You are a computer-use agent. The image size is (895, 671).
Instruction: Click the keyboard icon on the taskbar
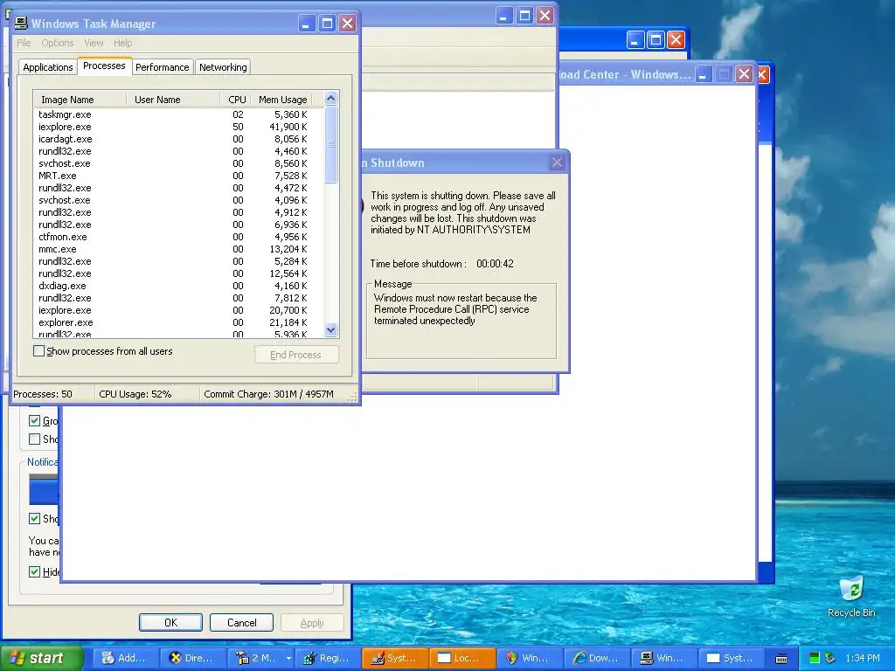coord(781,659)
